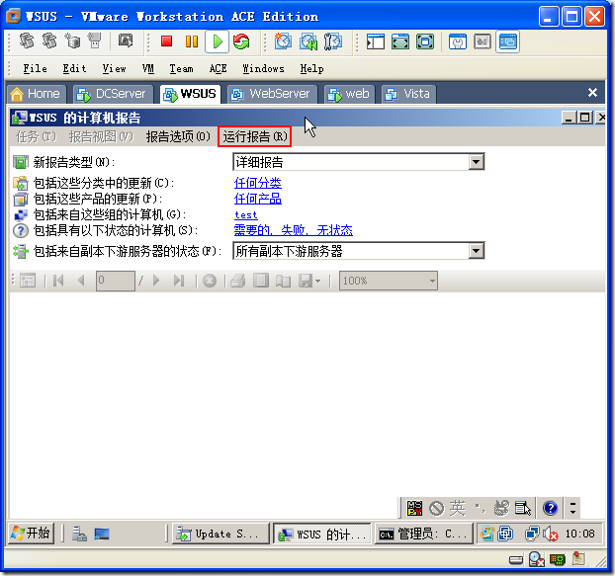Open the ACE menu
Image resolution: width=615 pixels, height=576 pixels.
tap(218, 69)
